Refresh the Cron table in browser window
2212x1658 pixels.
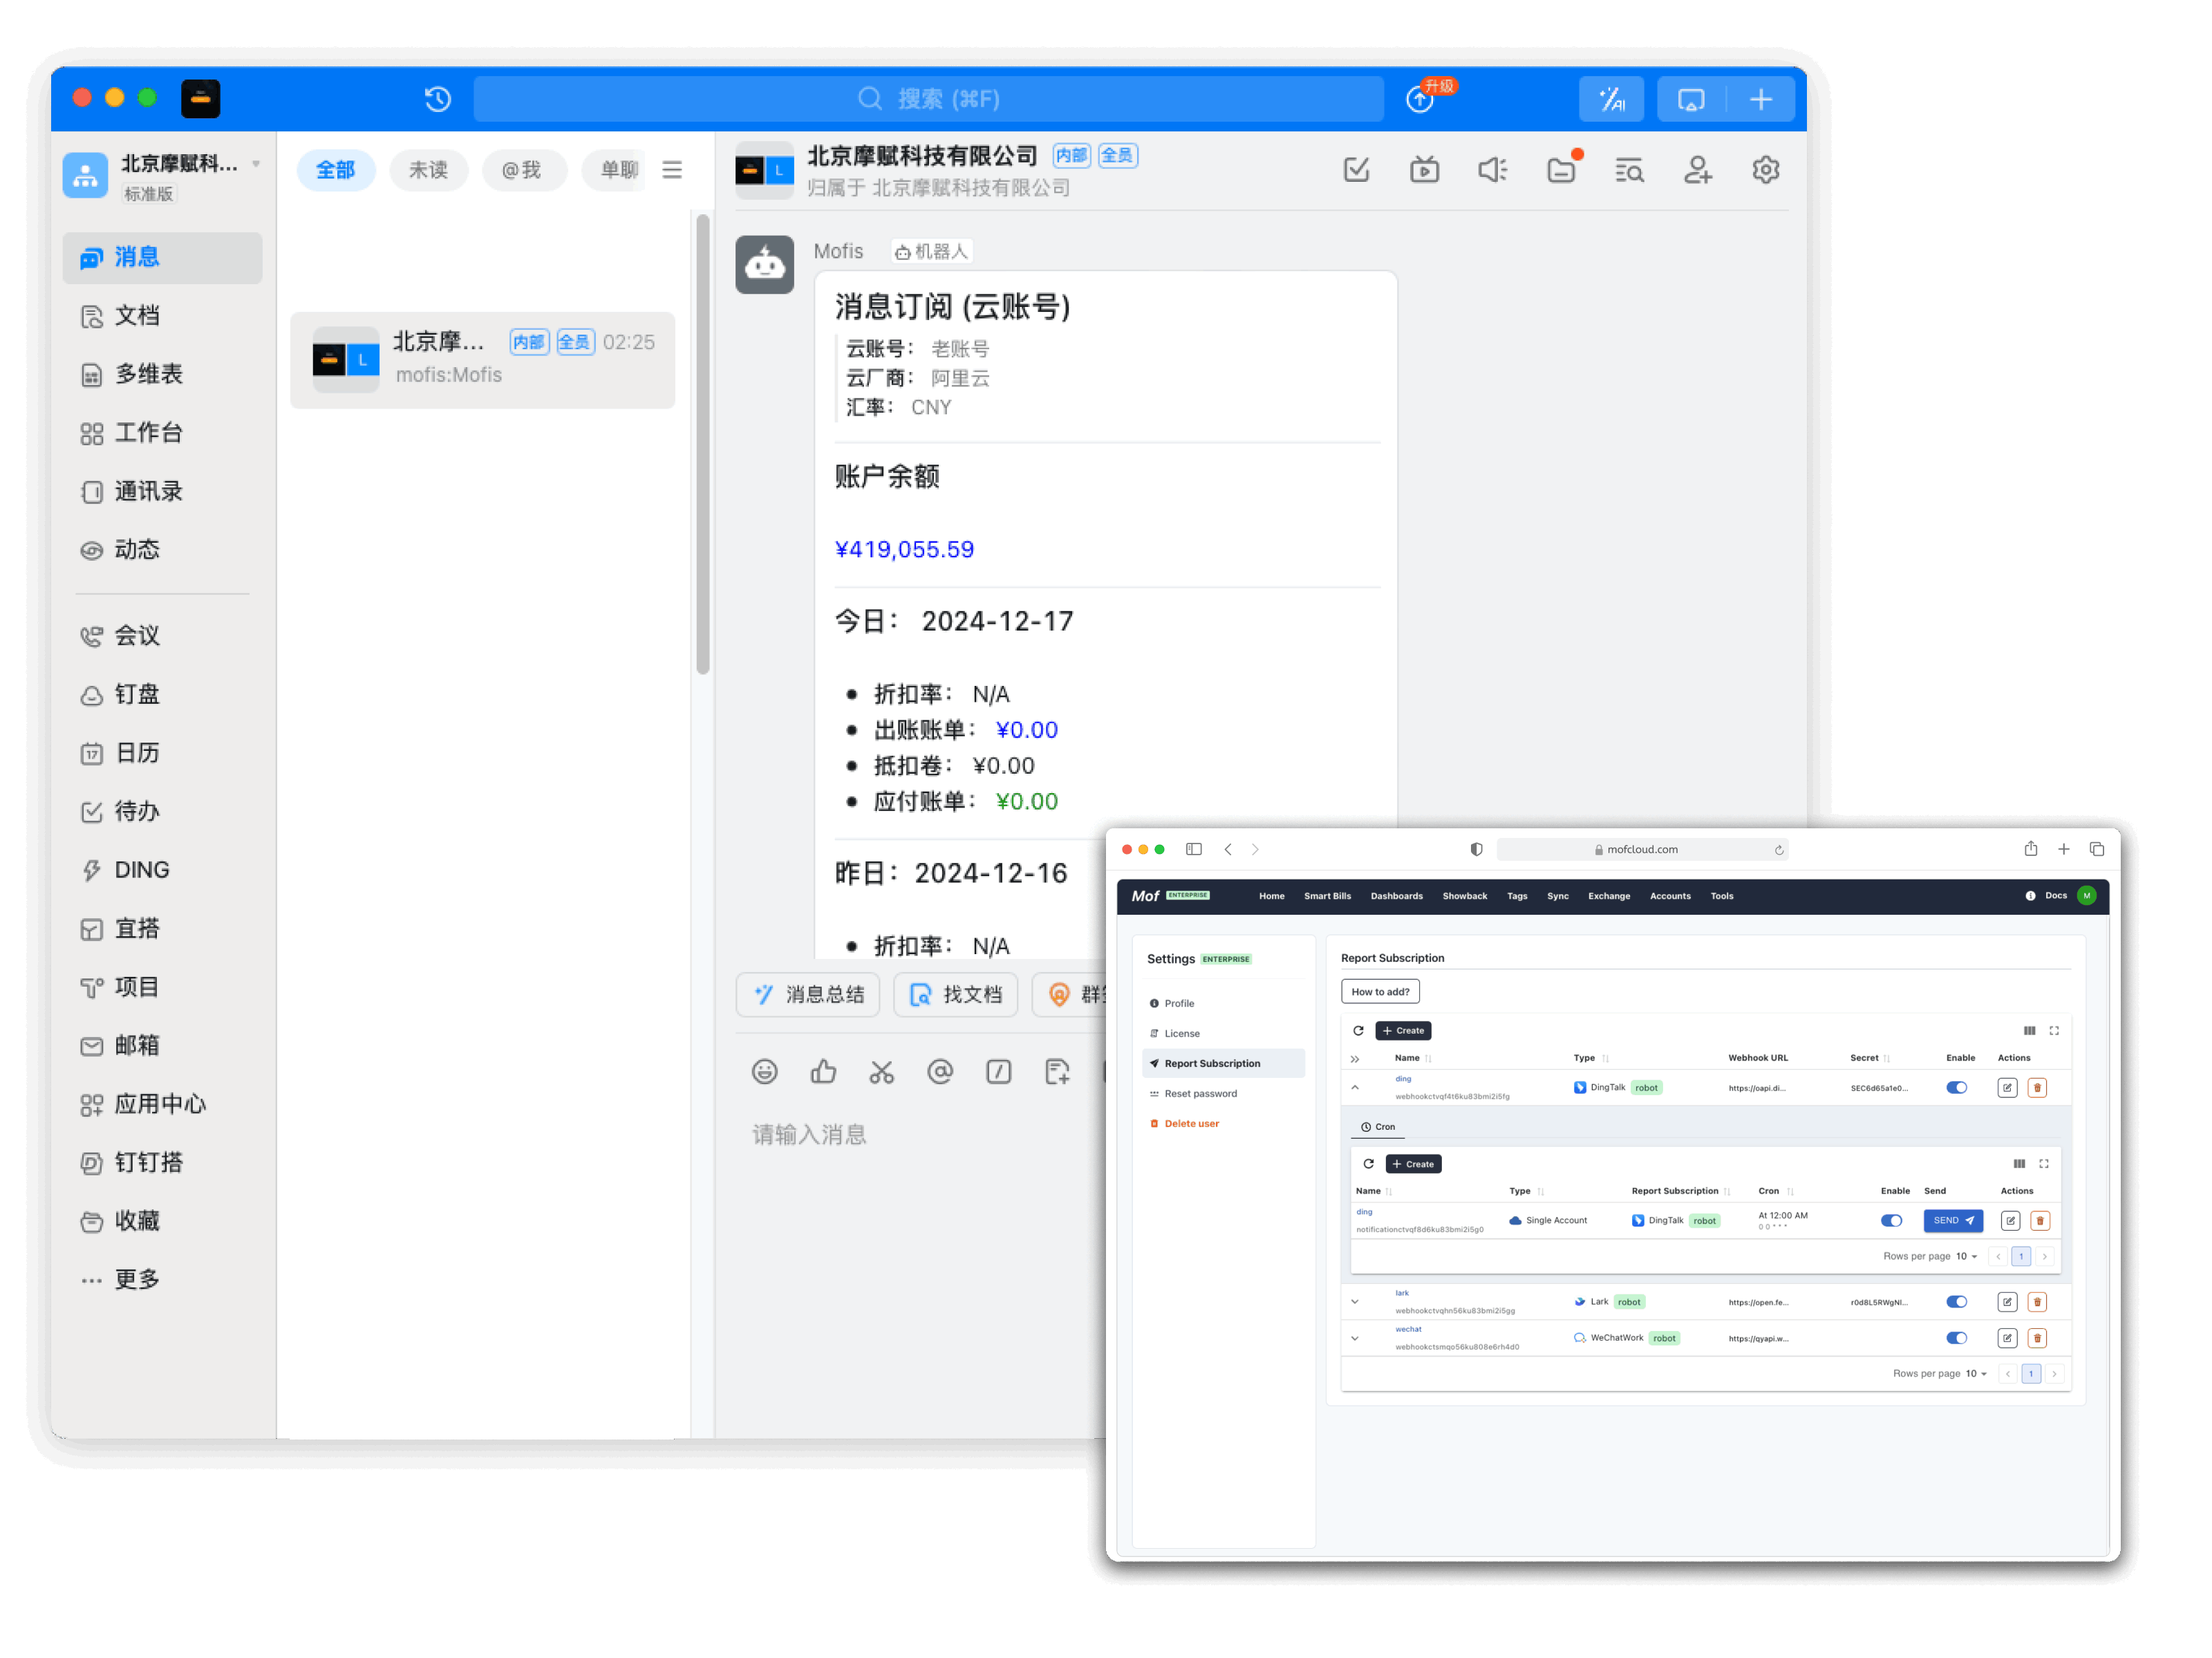pyautogui.click(x=1368, y=1163)
